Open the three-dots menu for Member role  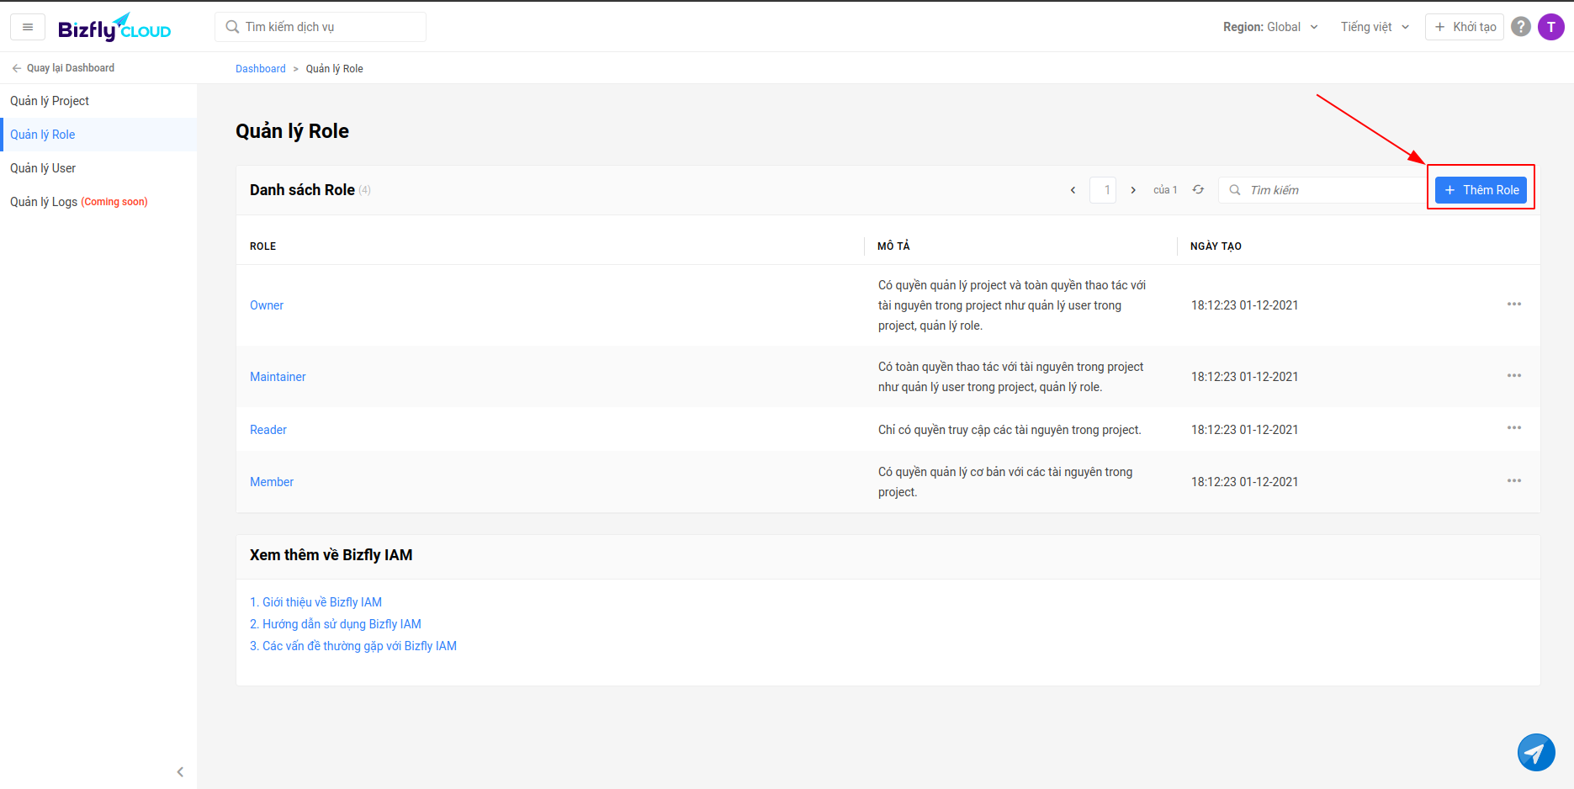coord(1513,481)
